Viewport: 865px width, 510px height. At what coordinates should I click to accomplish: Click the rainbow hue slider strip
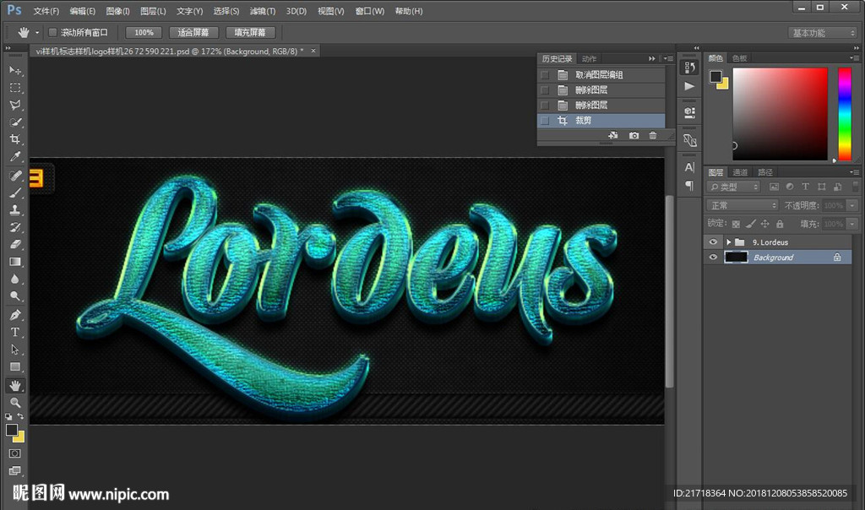point(844,113)
